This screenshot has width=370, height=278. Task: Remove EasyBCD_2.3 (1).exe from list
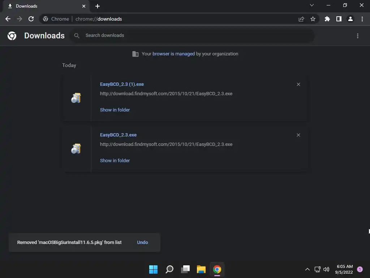298,84
